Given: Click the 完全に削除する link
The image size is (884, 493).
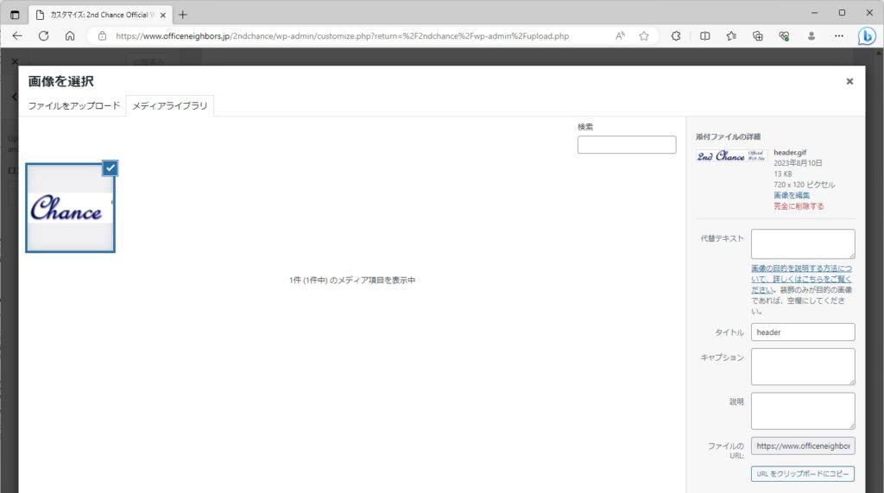Looking at the screenshot, I should tap(798, 207).
